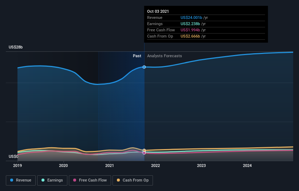Select the 2019 x-axis label
The image size is (299, 191).
17,165
